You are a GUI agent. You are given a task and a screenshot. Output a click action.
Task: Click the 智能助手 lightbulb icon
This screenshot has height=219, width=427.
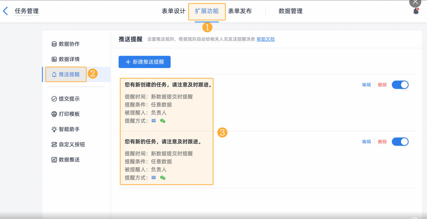coord(54,129)
